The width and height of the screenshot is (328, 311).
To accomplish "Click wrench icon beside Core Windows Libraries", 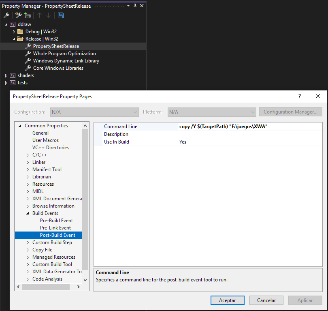I will coord(28,68).
